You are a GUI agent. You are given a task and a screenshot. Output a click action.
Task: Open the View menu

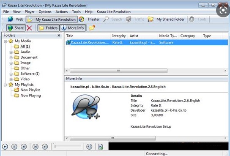[16, 12]
